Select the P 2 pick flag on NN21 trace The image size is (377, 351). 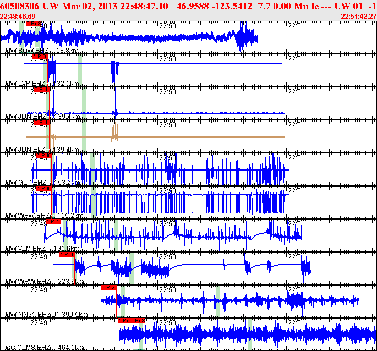pos(109,287)
